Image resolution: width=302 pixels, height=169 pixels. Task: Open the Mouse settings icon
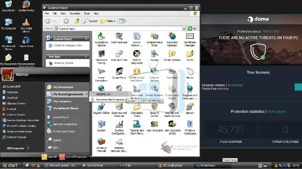tap(190, 73)
